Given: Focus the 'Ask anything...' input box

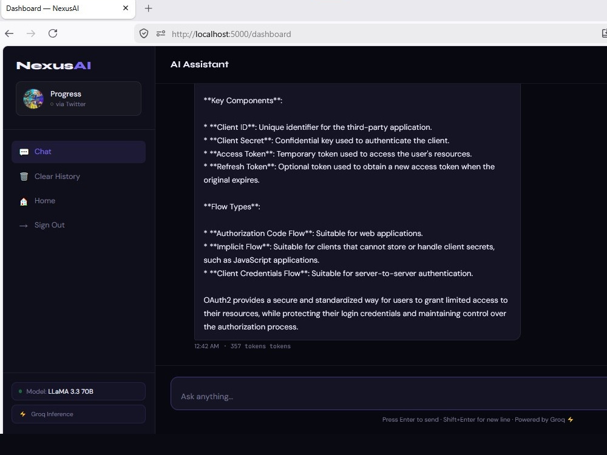Looking at the screenshot, I should (x=388, y=394).
